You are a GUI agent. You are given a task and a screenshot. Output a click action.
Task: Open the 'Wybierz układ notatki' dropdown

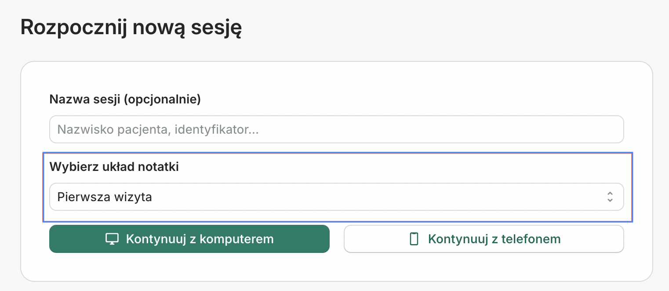(x=336, y=197)
